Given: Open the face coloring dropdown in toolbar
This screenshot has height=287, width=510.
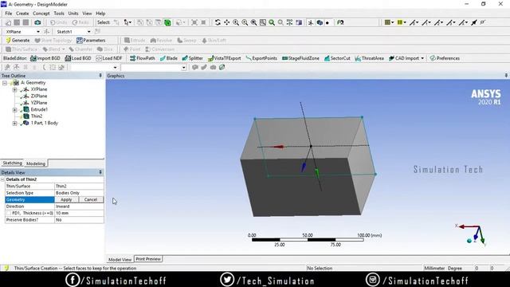Looking at the screenshot, I should click(x=389, y=22).
